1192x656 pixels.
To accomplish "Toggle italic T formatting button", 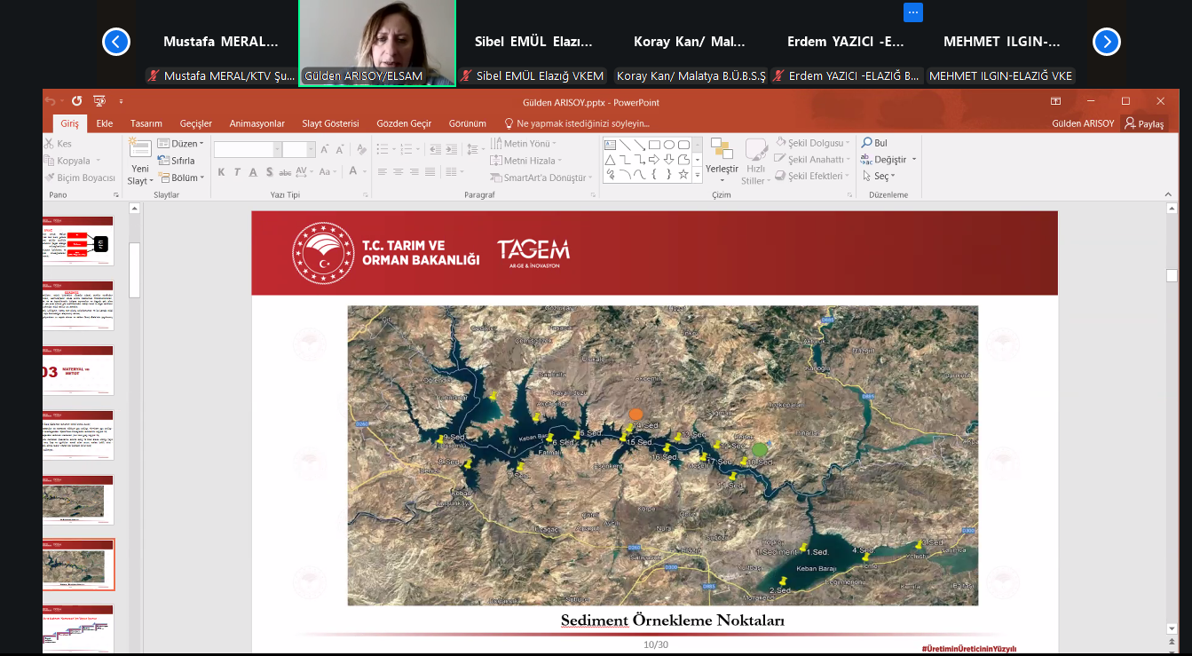I will (x=237, y=172).
